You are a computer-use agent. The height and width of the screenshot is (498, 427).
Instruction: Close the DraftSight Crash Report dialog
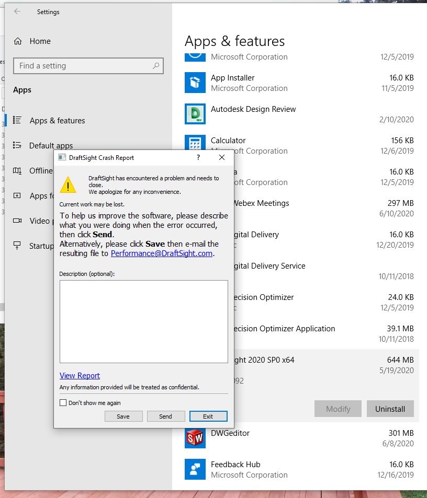click(222, 157)
